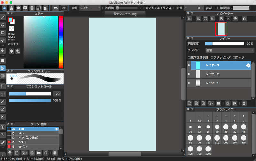The width and height of the screenshot is (256, 161).
Task: Click the brush size value field 20
Action: pyautogui.click(x=57, y=94)
